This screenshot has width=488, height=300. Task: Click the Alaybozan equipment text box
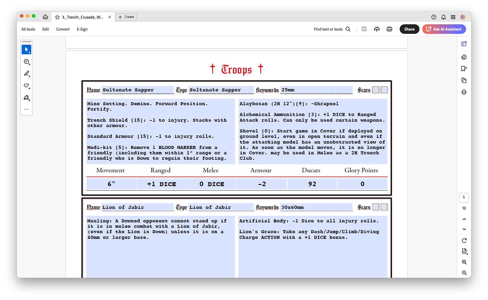(x=313, y=131)
